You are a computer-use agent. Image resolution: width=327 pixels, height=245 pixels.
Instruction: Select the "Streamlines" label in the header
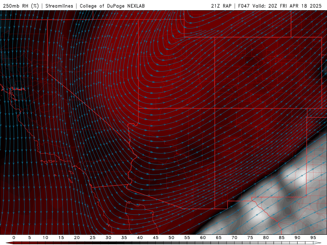(59, 6)
